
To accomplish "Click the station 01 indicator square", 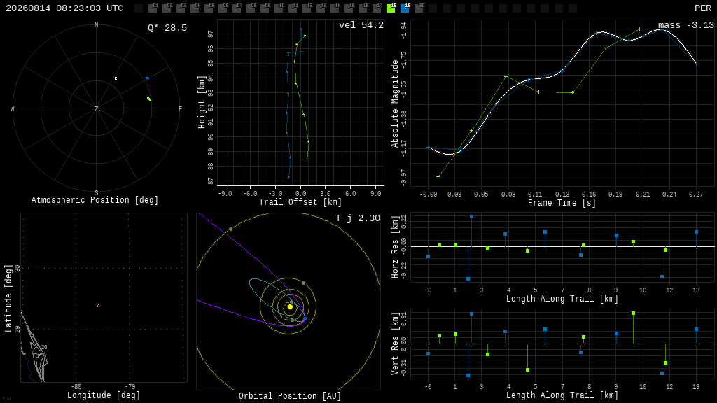I will pos(153,8).
